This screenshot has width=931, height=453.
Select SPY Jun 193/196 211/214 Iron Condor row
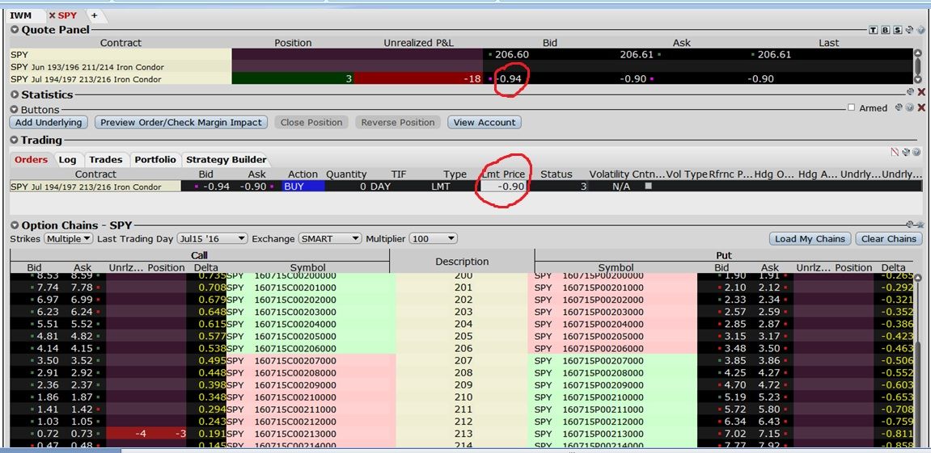pos(461,67)
